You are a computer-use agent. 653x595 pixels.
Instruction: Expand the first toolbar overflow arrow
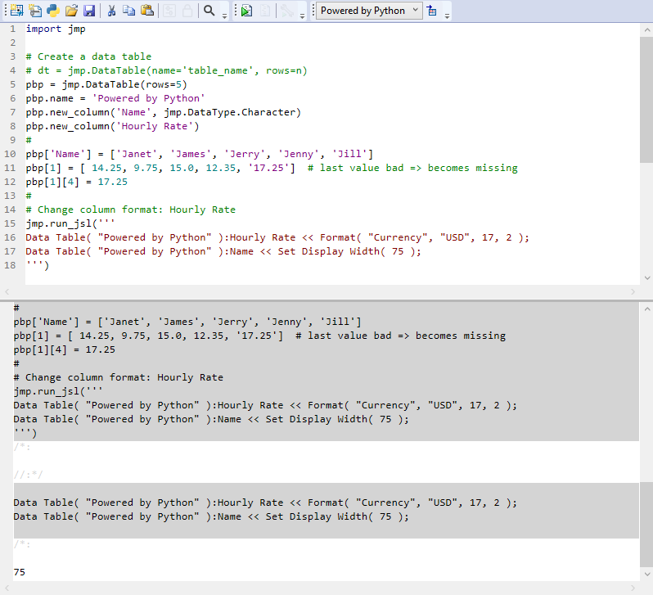(x=225, y=14)
